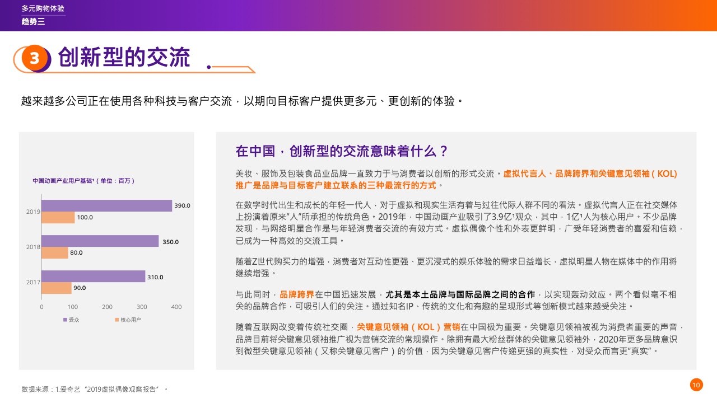Select the 2017 purple bar labeled 310.0

93,277
